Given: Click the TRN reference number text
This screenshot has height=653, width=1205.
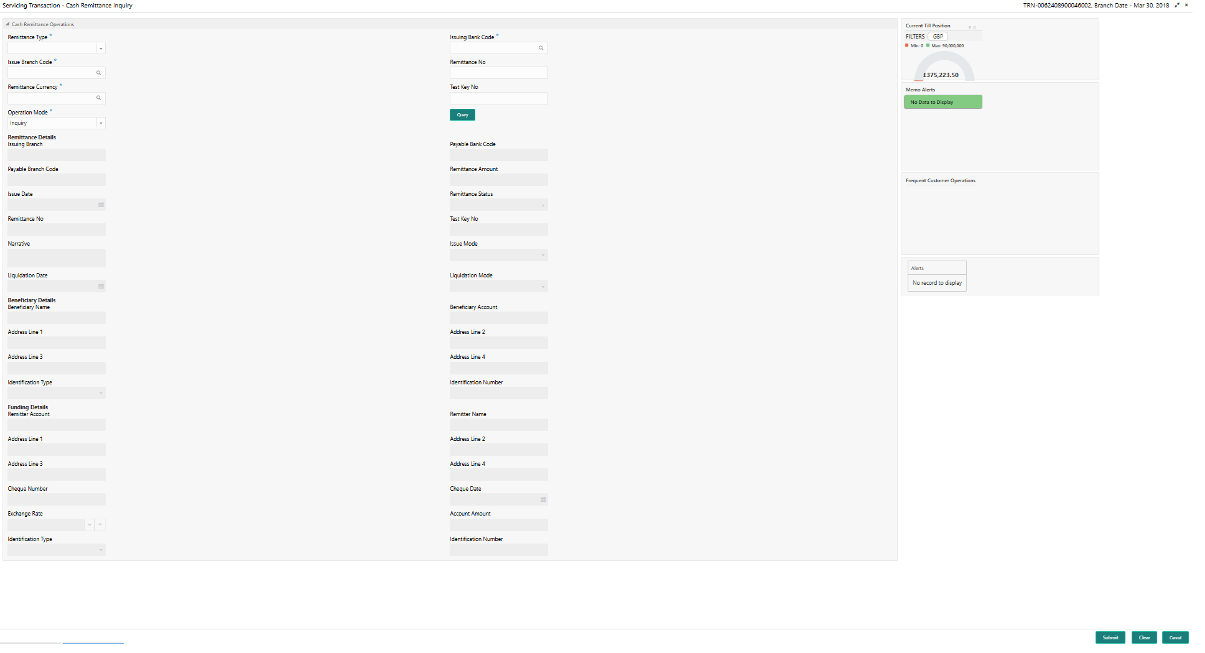Looking at the screenshot, I should 1057,6.
